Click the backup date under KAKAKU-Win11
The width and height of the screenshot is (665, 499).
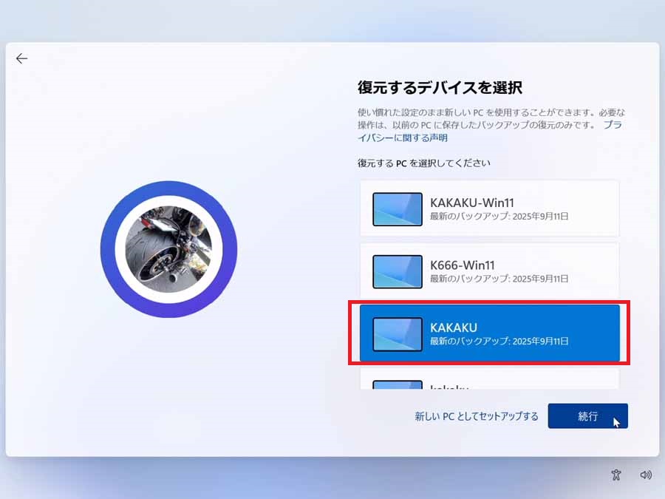499,217
